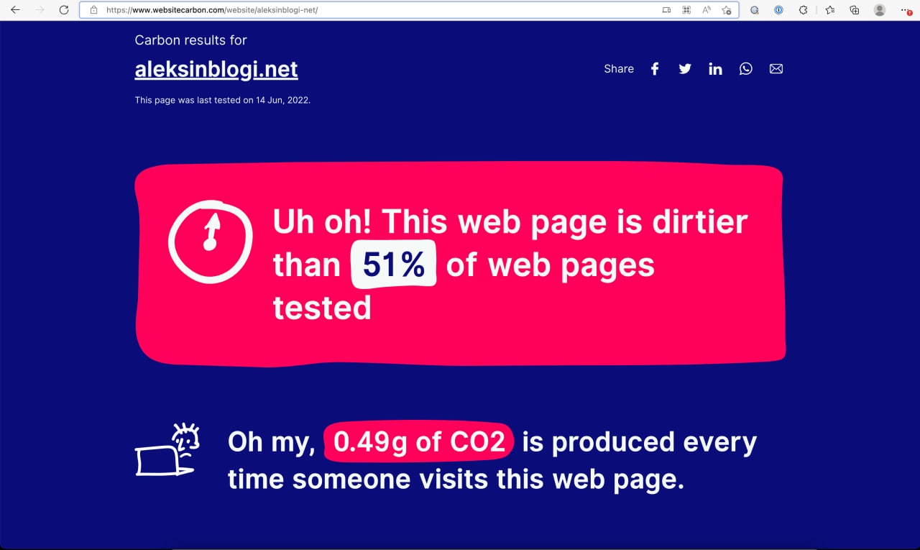Screen dimensions: 920x550
Task: Add this page to favorites
Action: pos(727,10)
